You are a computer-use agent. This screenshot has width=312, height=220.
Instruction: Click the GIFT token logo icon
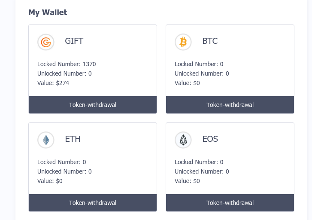[45, 42]
